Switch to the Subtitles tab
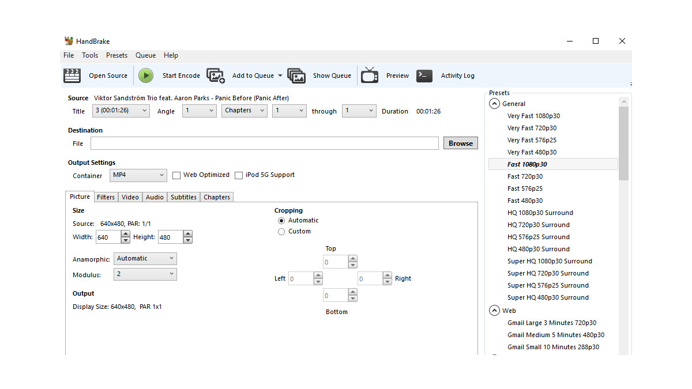This screenshot has height=389, width=692. pos(183,197)
